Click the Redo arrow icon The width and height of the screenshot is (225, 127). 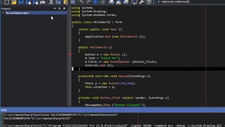click(88, 2)
